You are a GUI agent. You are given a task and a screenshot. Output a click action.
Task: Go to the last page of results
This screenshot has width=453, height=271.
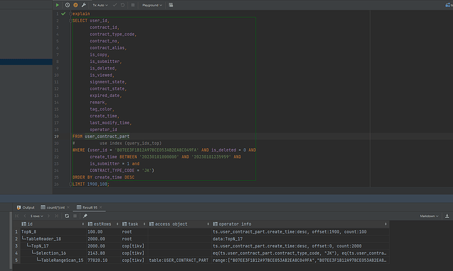56,216
